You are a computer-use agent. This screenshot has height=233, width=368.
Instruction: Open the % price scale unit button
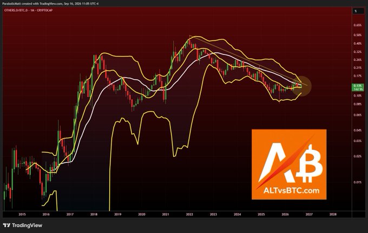(358, 11)
